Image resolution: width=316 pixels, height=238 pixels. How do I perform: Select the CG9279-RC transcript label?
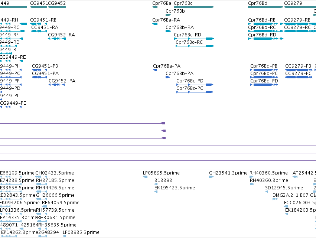pyautogui.click(x=297, y=27)
